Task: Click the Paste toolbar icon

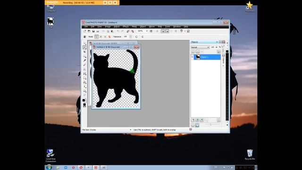Action: pyautogui.click(x=112, y=31)
